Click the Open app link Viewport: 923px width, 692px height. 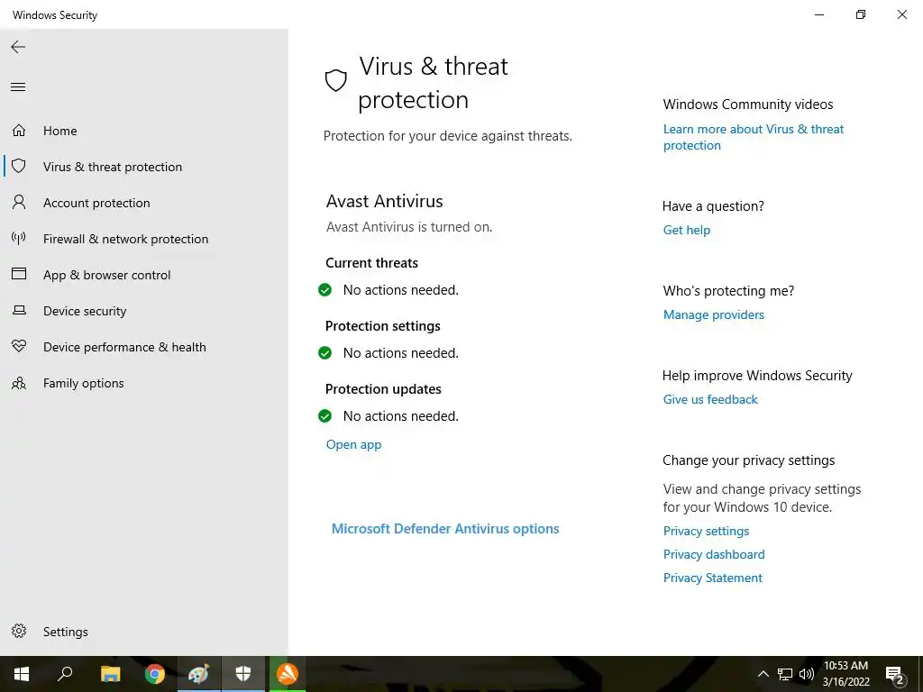353,444
